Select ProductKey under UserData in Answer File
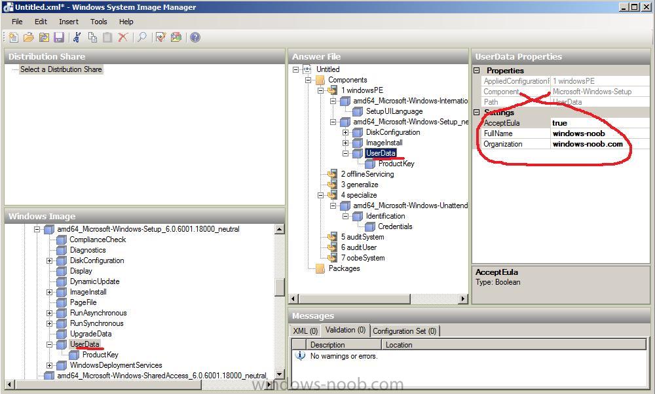Viewport: 655px width, 394px height. coord(396,164)
